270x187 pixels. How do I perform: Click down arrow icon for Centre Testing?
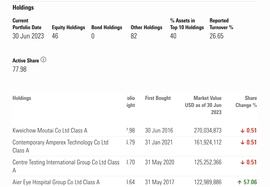243,162
